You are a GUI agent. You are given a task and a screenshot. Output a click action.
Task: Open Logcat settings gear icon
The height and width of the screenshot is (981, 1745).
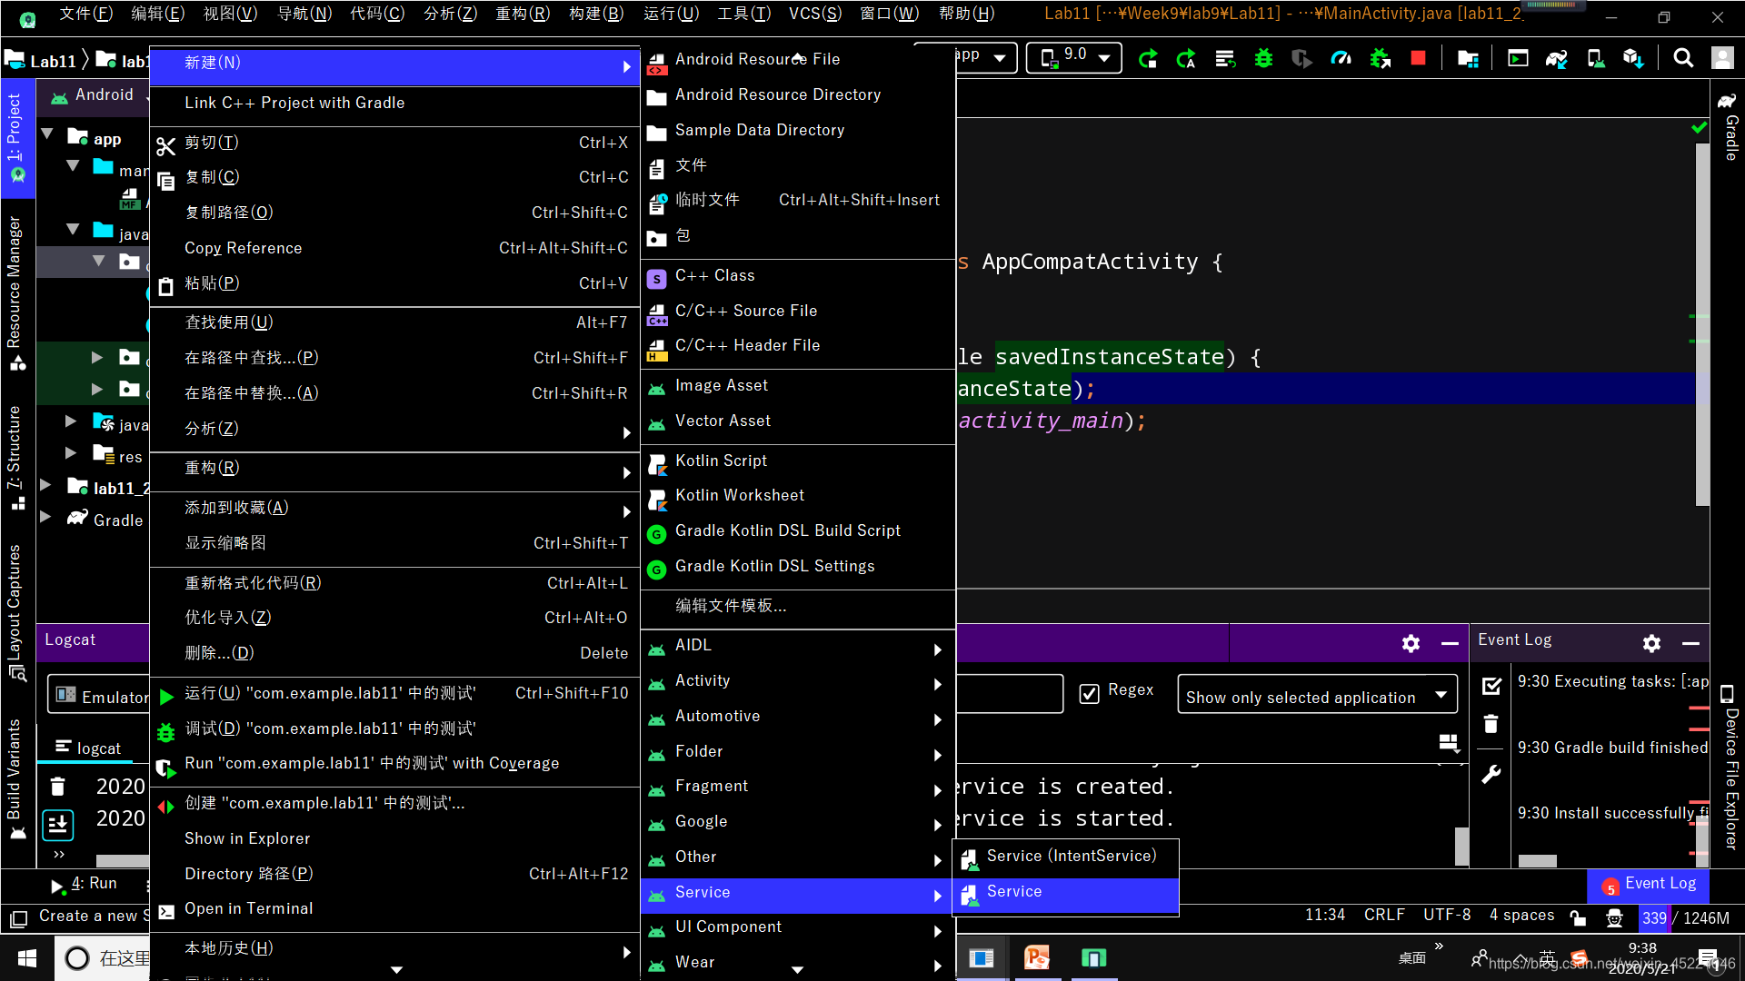tap(1411, 643)
